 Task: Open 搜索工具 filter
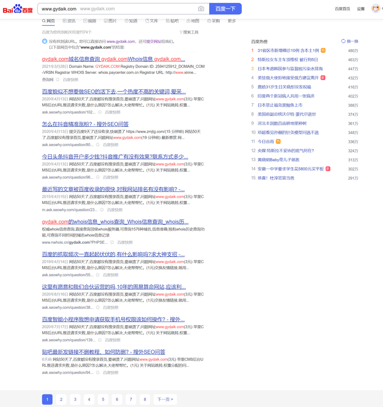point(189,32)
